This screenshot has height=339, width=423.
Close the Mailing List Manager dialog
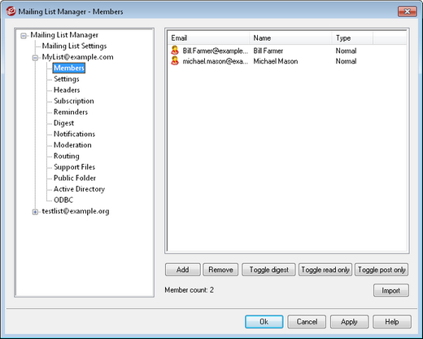pos(407,11)
